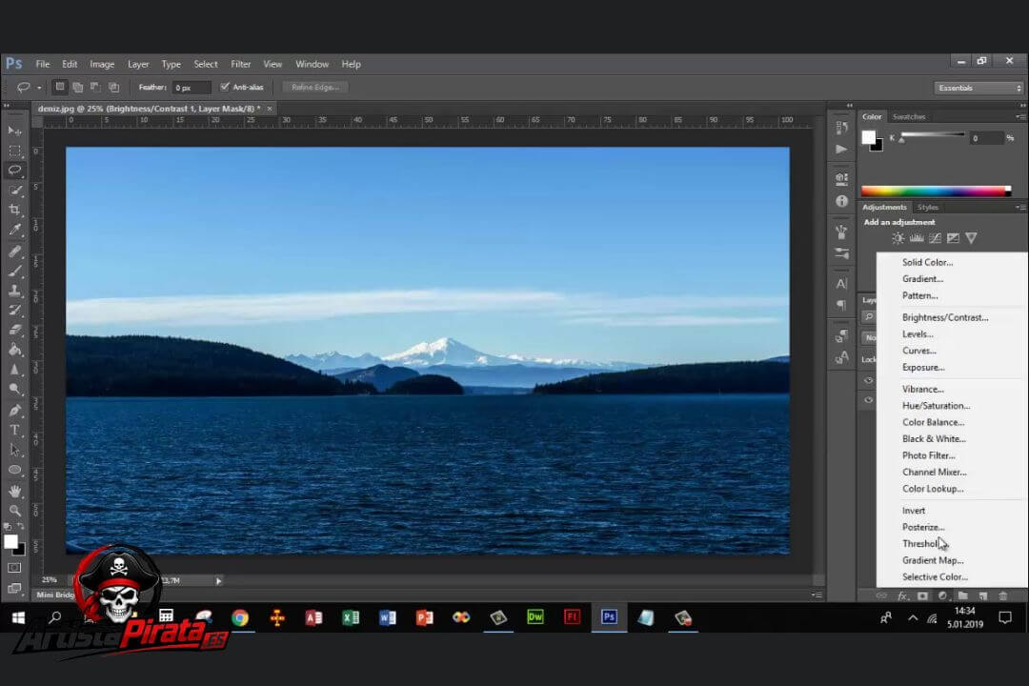Select the Dodge tool
Viewport: 1029px width, 686px height.
tap(14, 390)
